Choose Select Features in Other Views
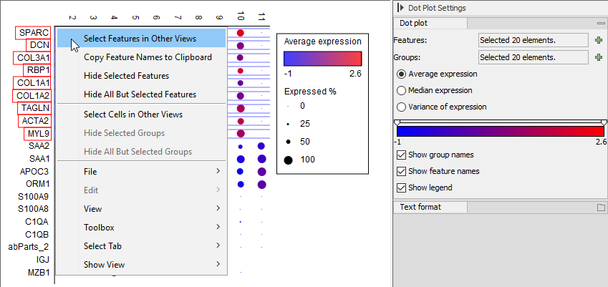The image size is (608, 287). (141, 39)
